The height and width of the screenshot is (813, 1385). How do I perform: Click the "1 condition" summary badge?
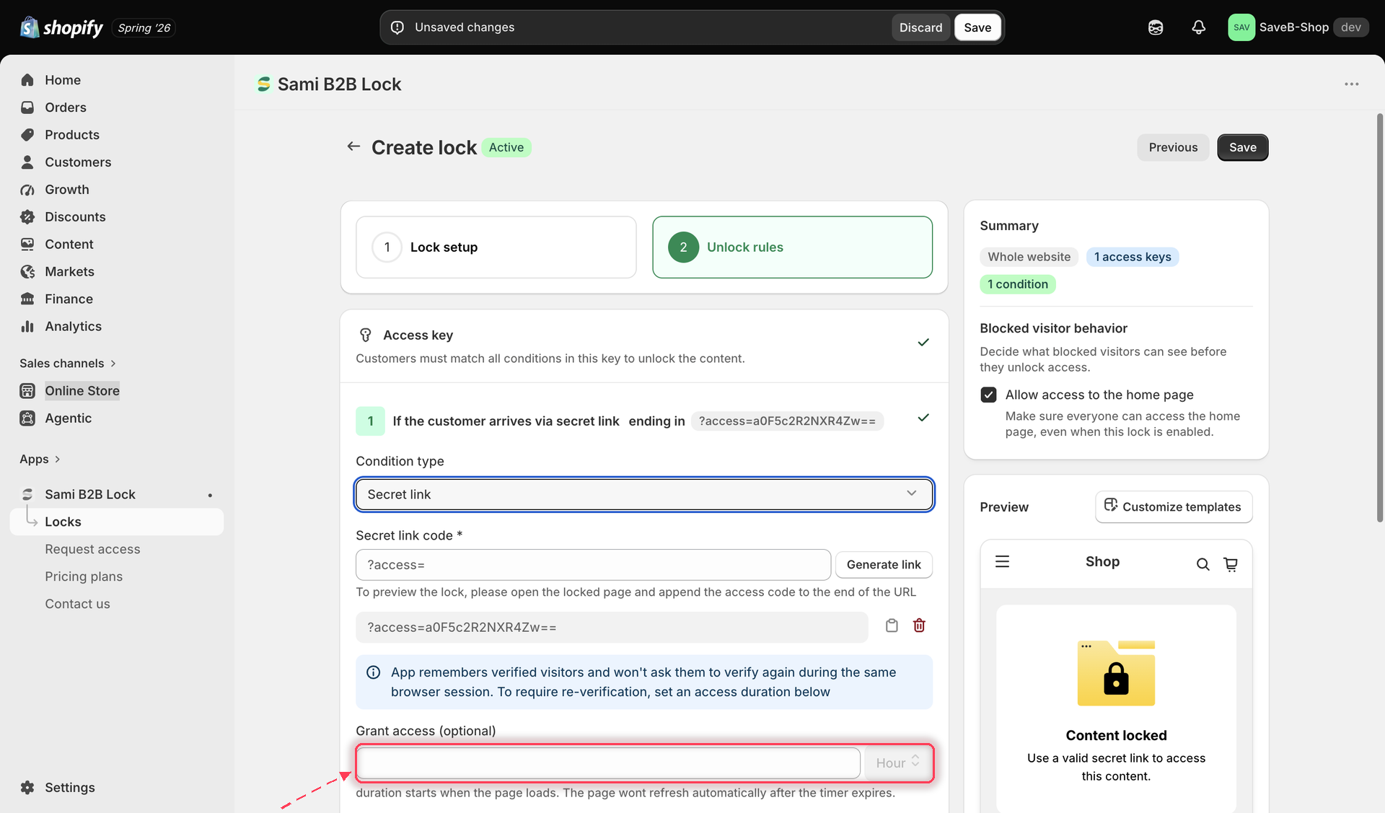tap(1017, 284)
